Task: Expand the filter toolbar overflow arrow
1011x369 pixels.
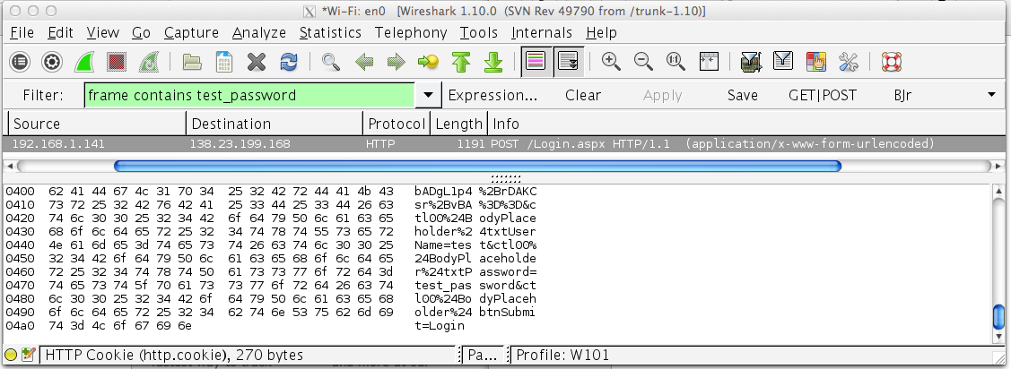Action: click(x=991, y=95)
